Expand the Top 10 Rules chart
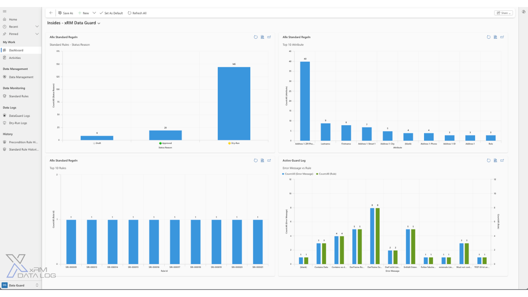528x297 pixels. tap(269, 160)
